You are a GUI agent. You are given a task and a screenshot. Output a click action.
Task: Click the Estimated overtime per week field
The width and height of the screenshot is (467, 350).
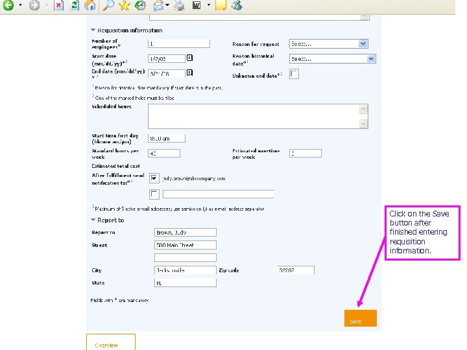(x=305, y=153)
